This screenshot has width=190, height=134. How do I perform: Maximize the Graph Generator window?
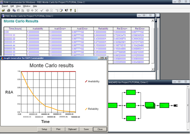point(102,58)
